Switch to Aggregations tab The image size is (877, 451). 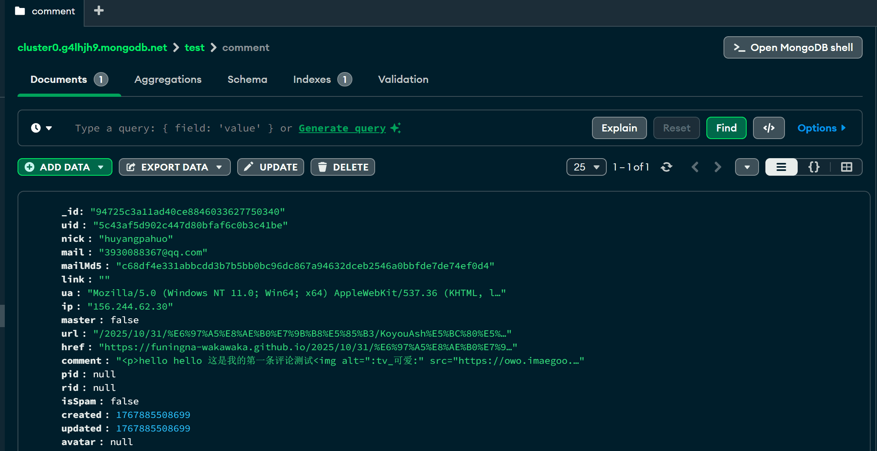(x=168, y=79)
